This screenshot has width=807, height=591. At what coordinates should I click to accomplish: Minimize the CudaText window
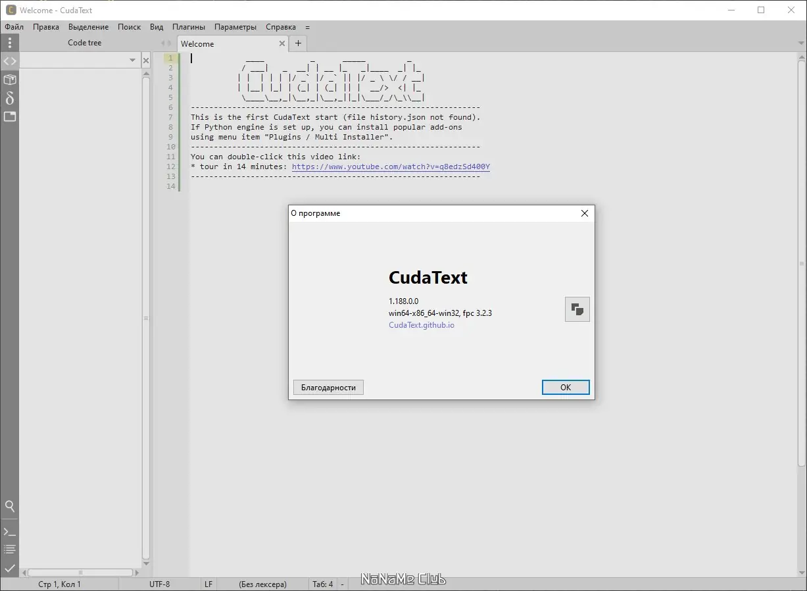click(x=731, y=10)
